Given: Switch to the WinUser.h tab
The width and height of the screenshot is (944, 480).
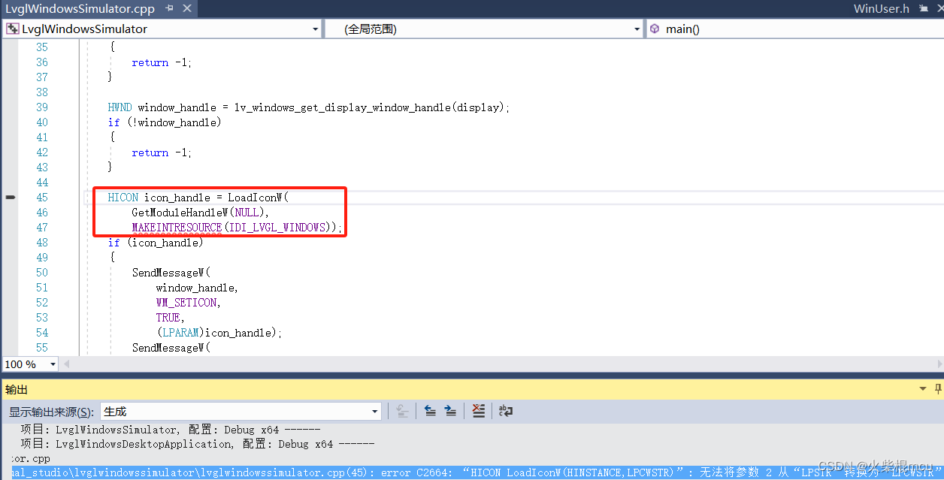Looking at the screenshot, I should [881, 9].
